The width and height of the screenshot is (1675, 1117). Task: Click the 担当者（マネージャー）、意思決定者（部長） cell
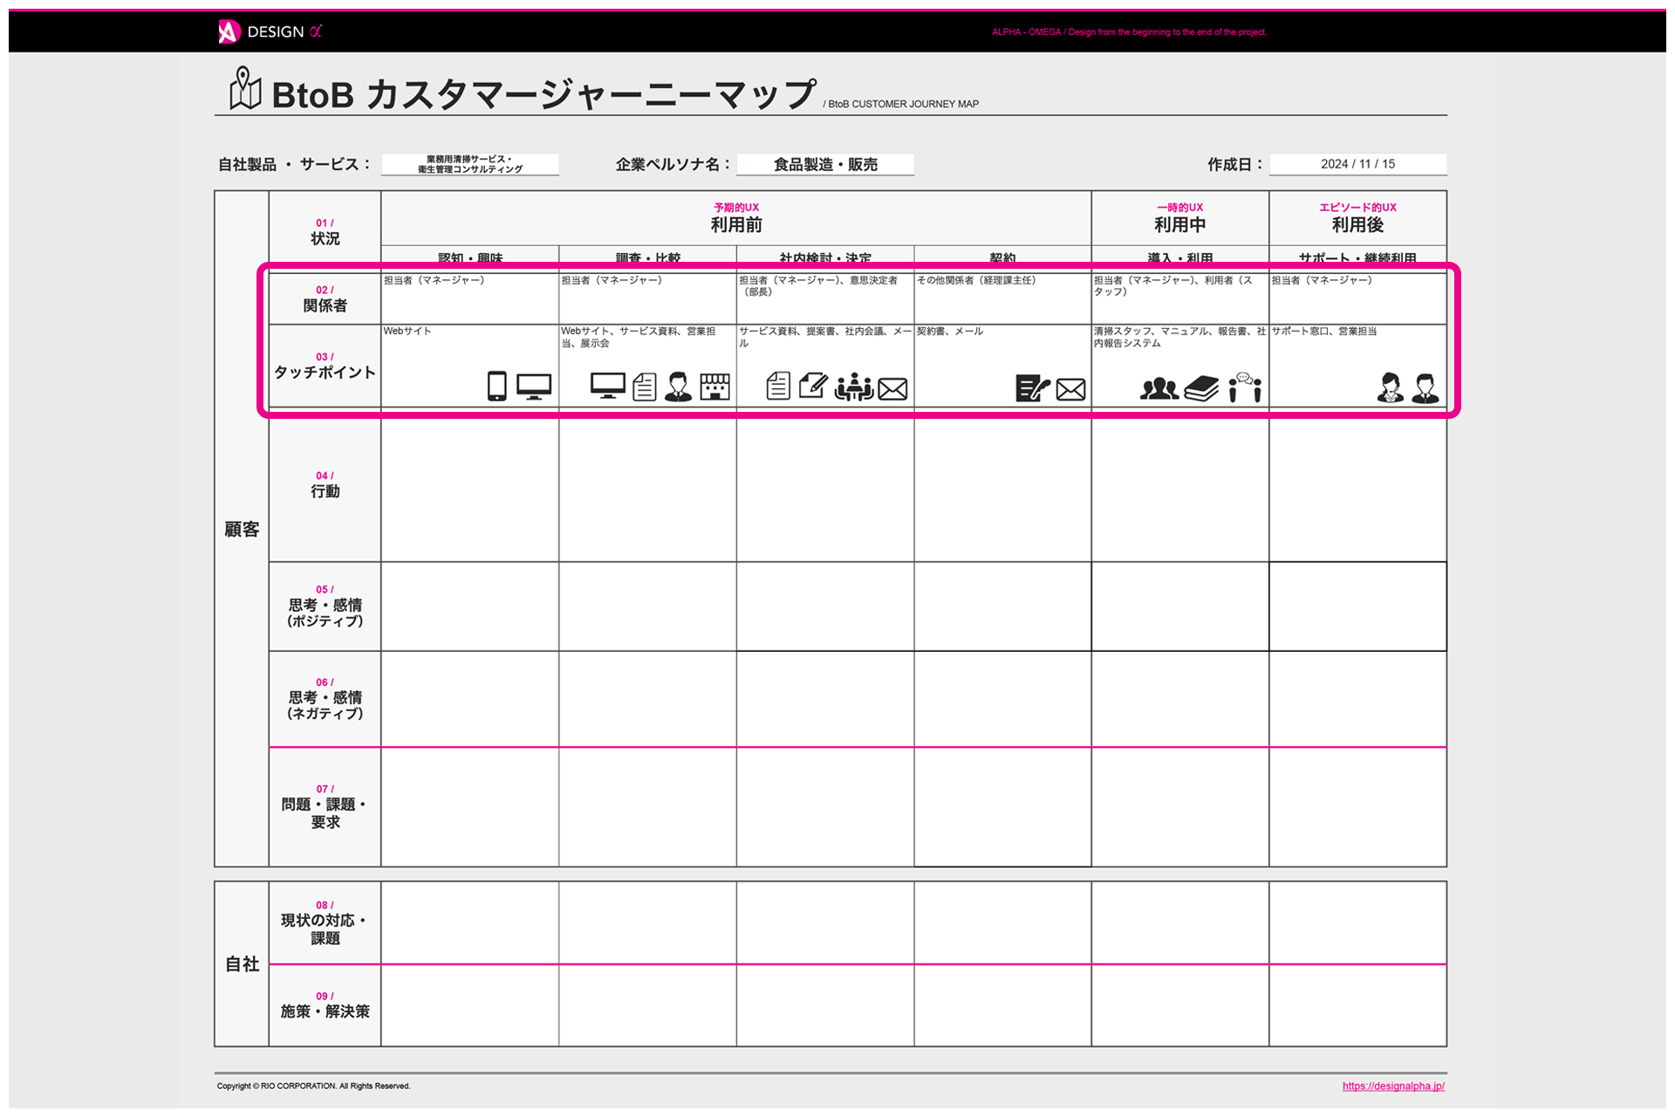click(x=825, y=299)
